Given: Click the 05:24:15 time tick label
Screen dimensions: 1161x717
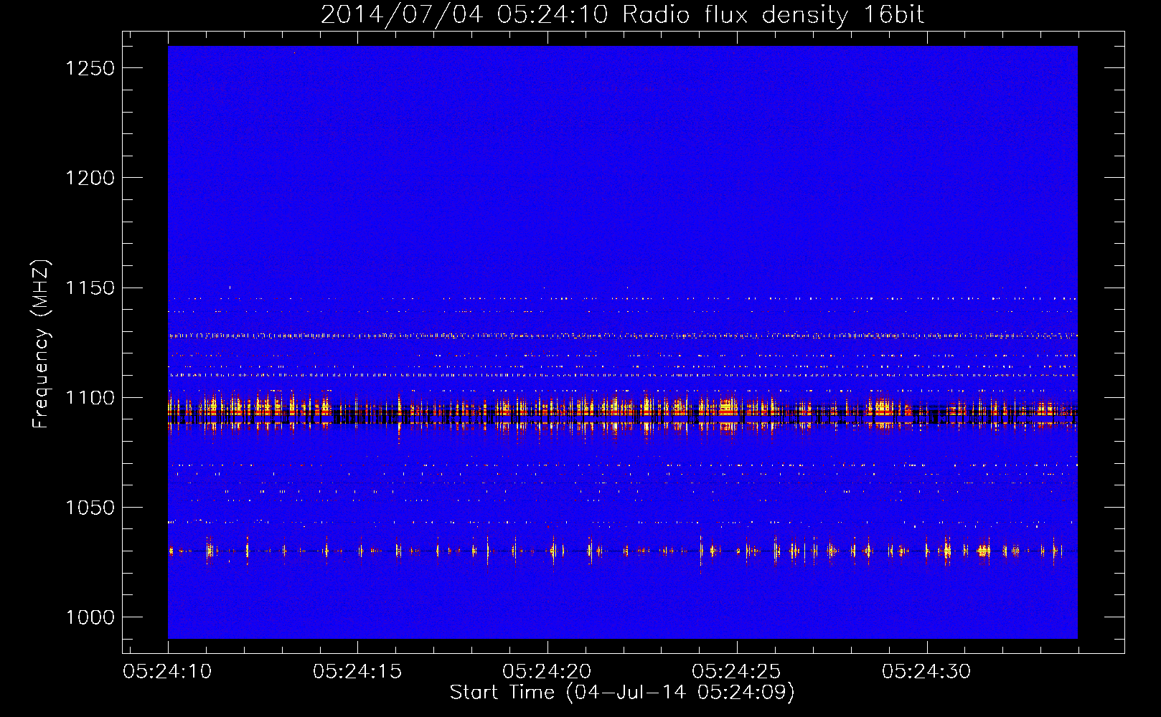Looking at the screenshot, I should click(357, 672).
